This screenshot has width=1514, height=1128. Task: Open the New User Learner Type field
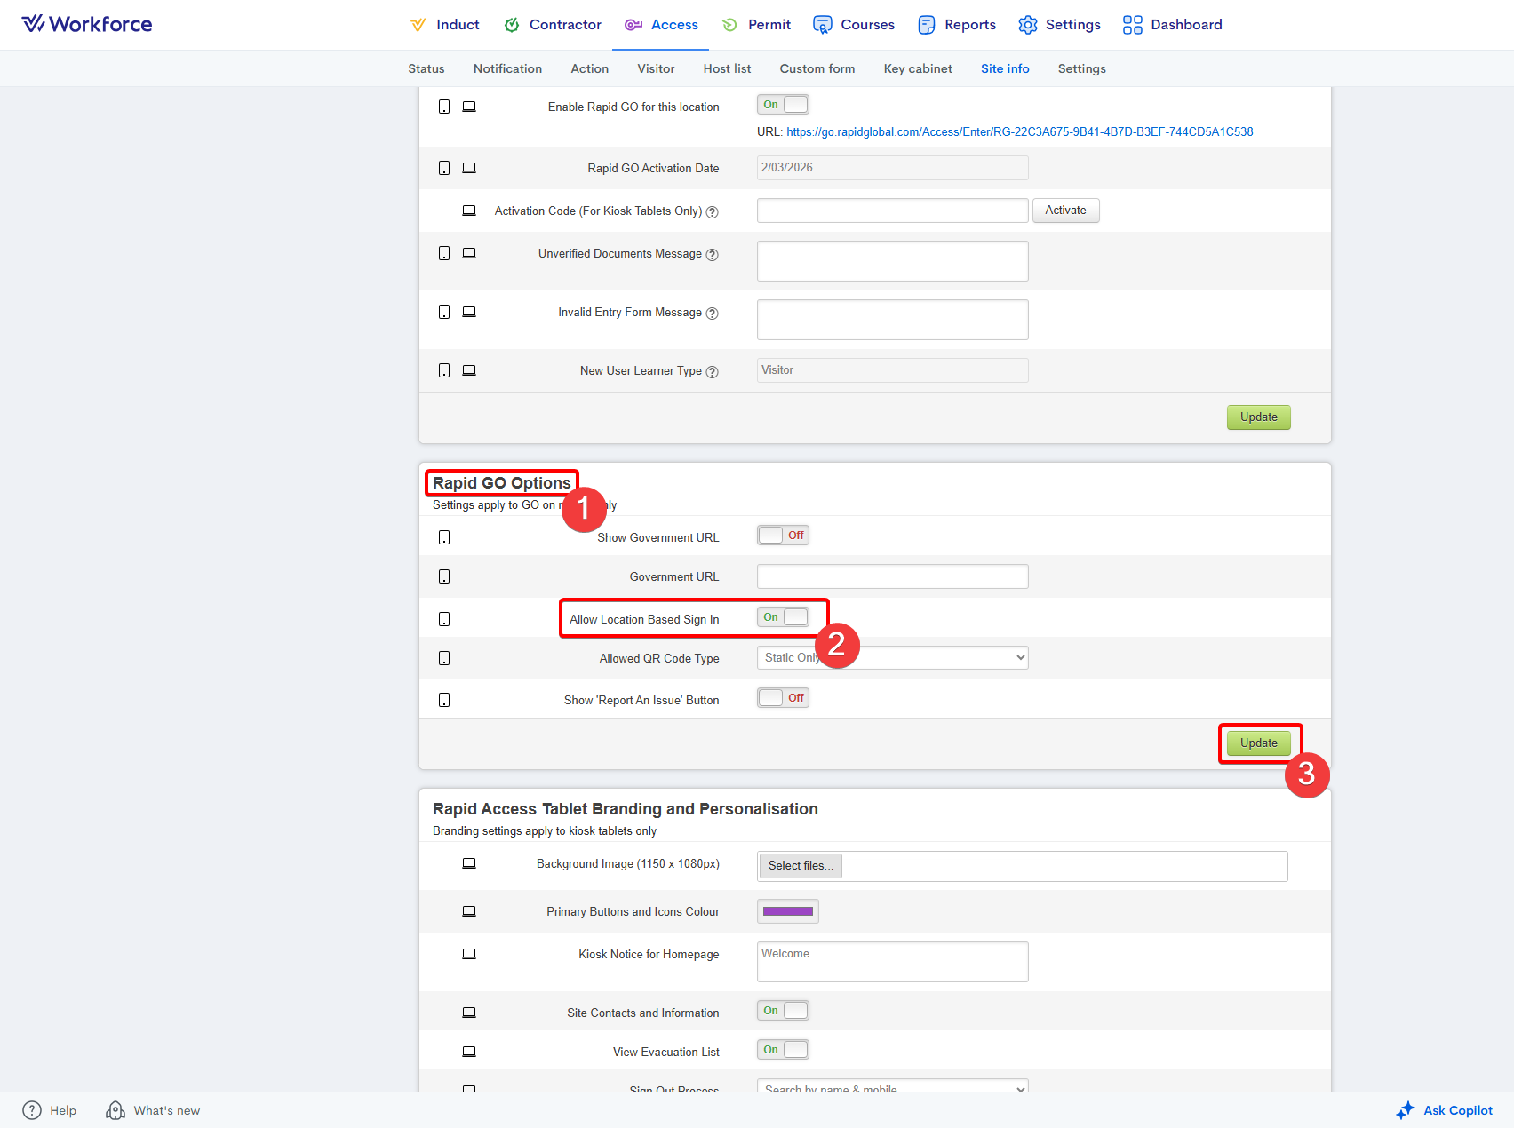pos(892,370)
